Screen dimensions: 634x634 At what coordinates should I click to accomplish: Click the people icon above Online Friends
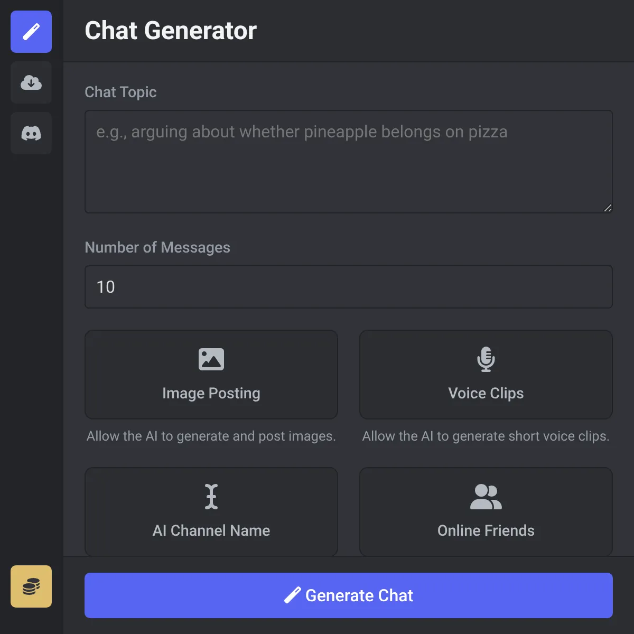pos(486,497)
